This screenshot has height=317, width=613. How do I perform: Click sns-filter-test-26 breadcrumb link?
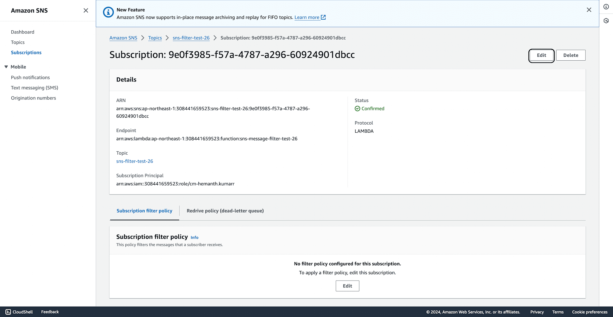pos(191,38)
